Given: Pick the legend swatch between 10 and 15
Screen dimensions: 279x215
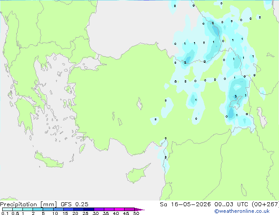Looking at the screenshot, I should [58, 209].
